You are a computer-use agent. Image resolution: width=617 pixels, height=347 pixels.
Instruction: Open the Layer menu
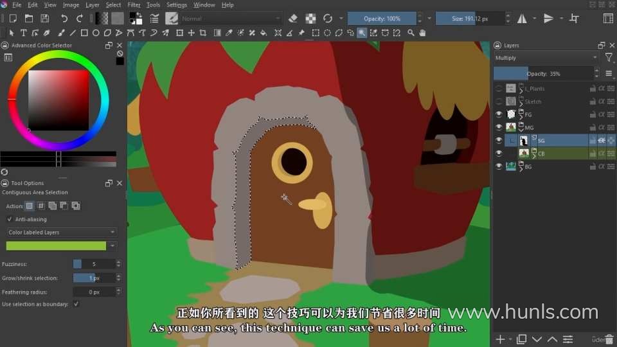pos(93,4)
